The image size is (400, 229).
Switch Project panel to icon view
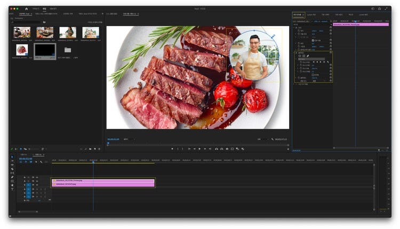21,149
